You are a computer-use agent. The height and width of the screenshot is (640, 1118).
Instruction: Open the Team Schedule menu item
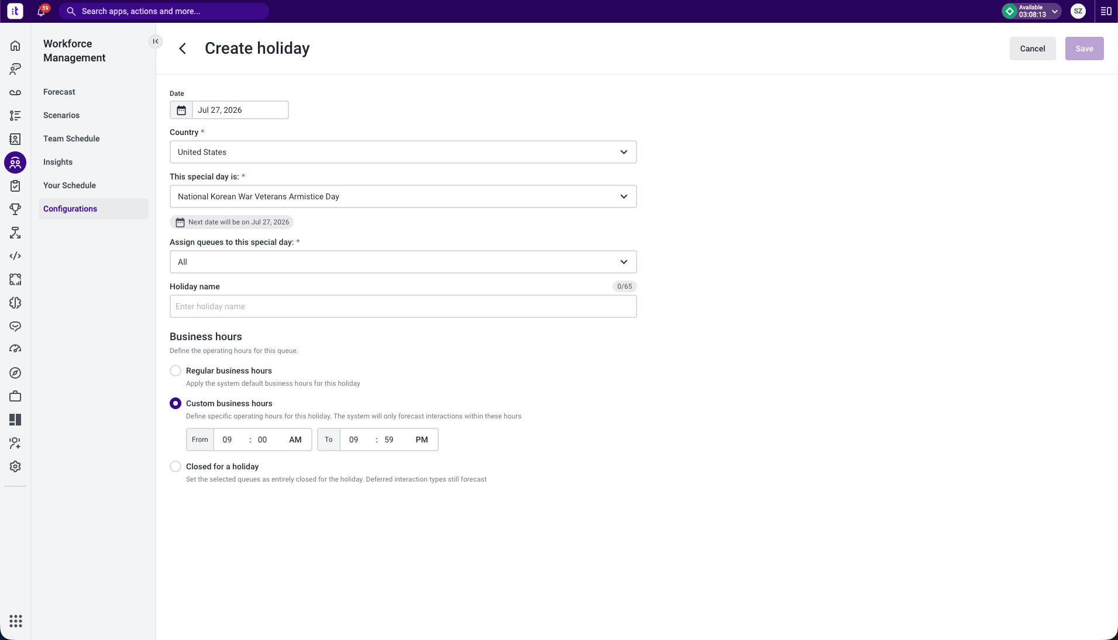pos(71,139)
